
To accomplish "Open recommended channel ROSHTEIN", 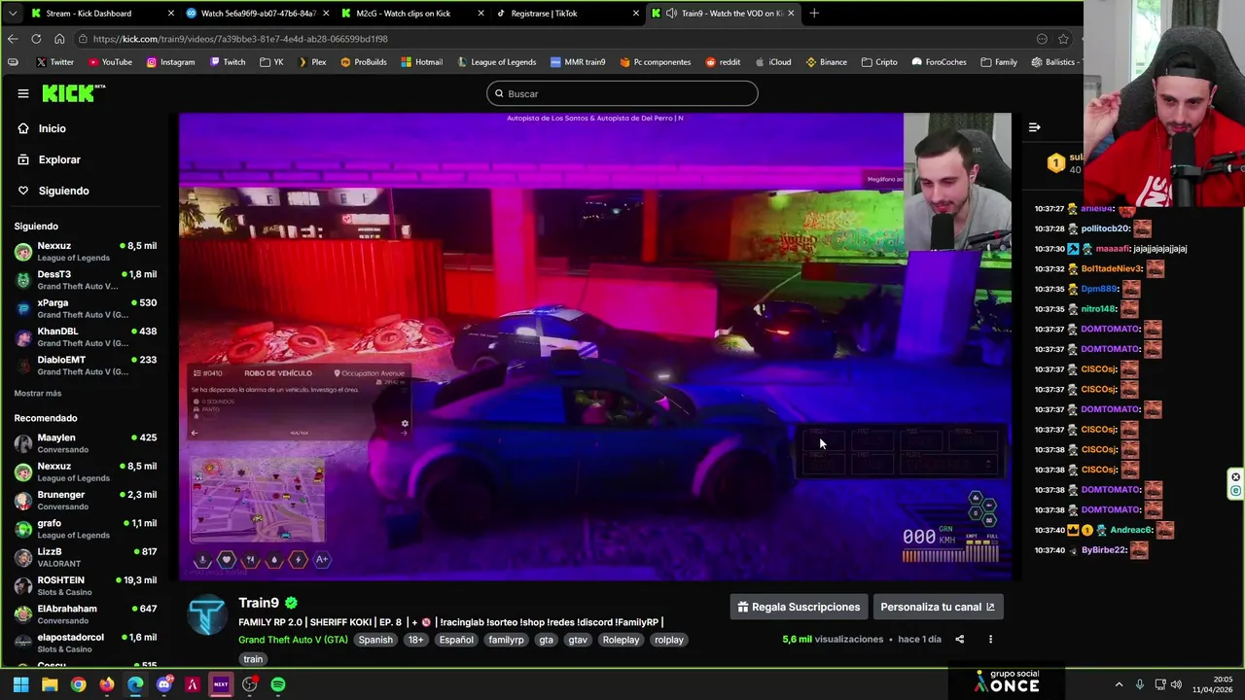I will (x=86, y=585).
